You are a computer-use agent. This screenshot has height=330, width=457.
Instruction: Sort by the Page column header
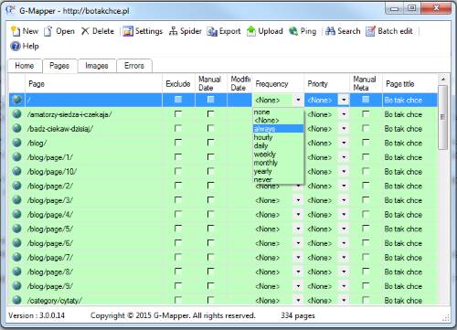point(93,83)
